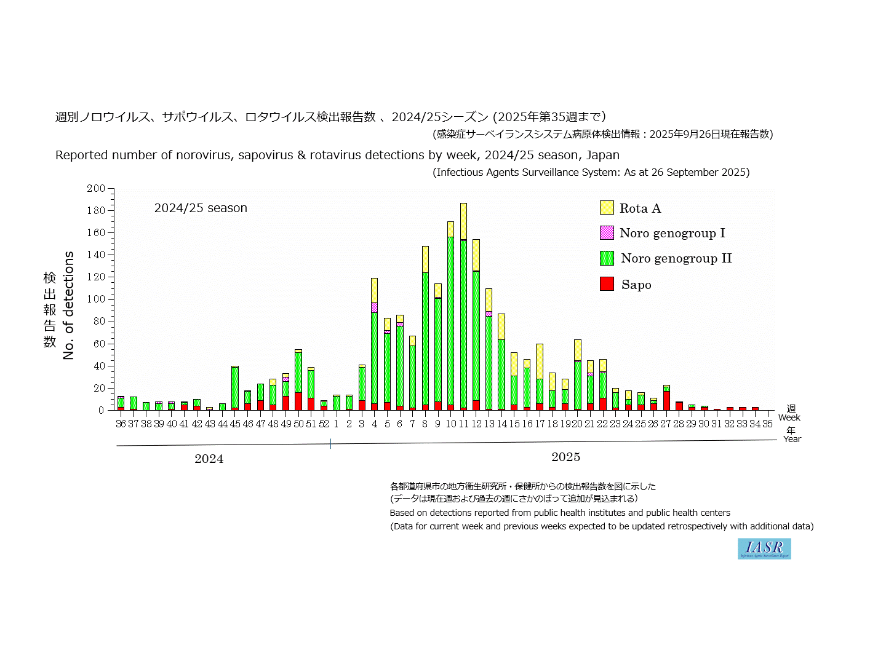Image resolution: width=886 pixels, height=664 pixels.
Task: Click the Noro genogroup I legend swatch
Action: (x=607, y=232)
